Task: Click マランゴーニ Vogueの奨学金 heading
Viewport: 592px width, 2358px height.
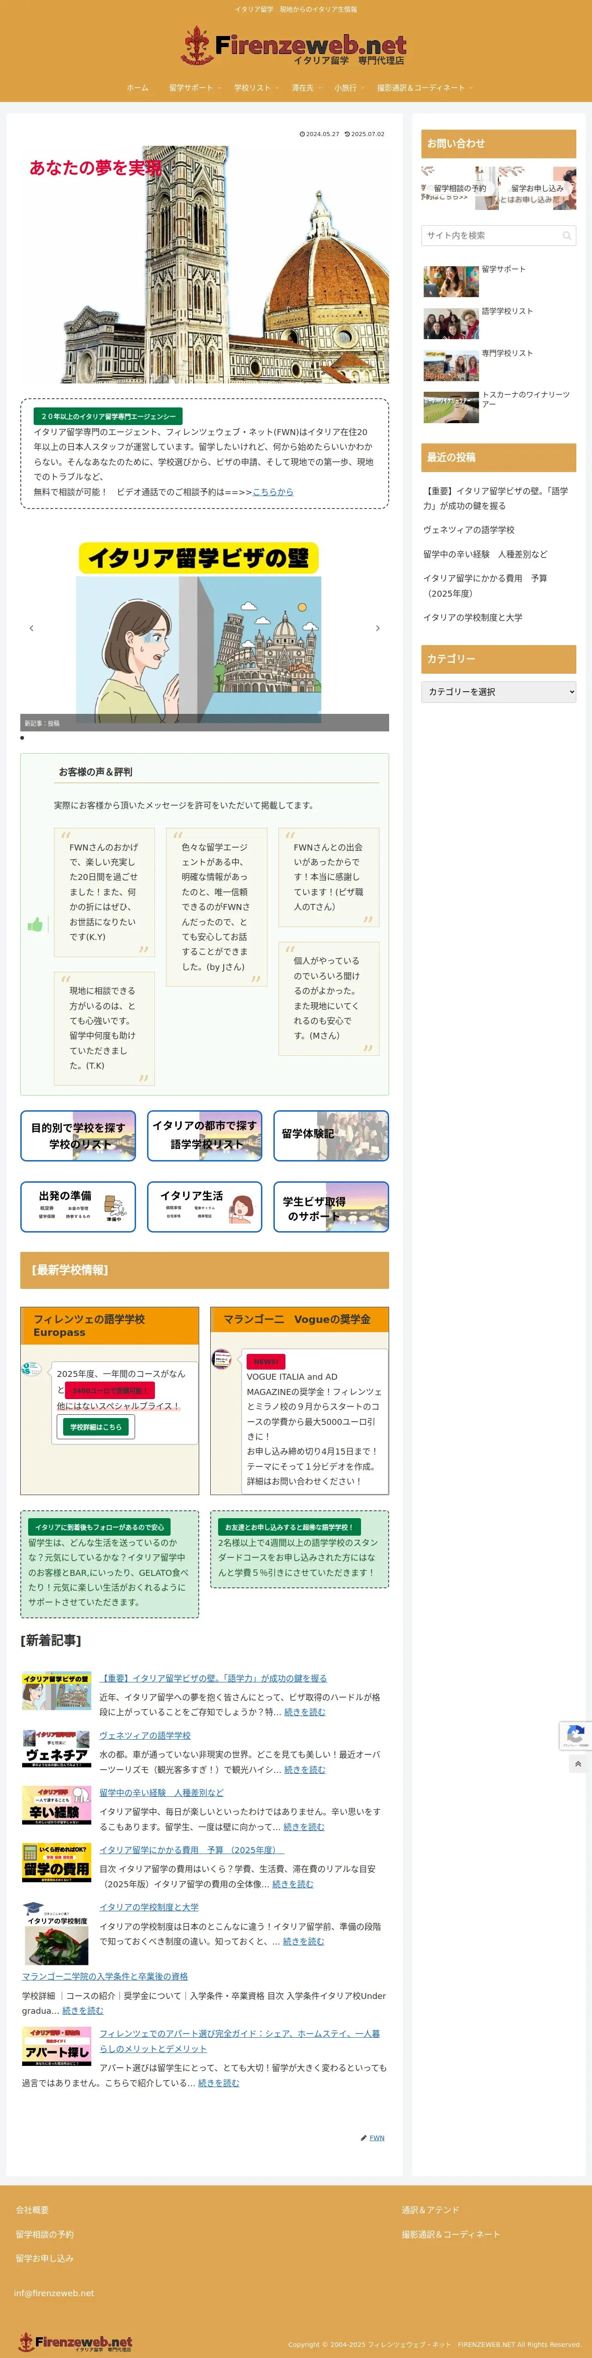Action: [x=299, y=1319]
